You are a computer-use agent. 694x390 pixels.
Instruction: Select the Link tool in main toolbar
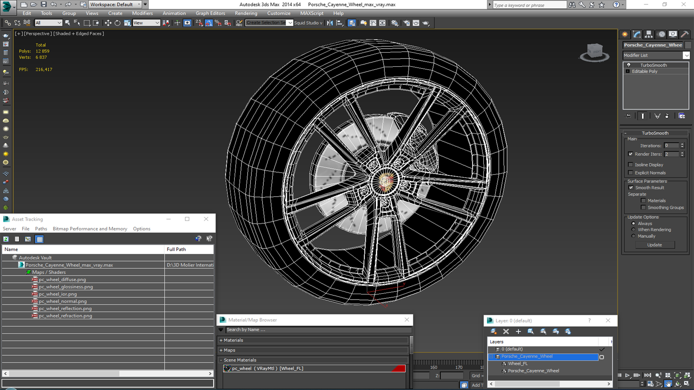pyautogui.click(x=8, y=23)
